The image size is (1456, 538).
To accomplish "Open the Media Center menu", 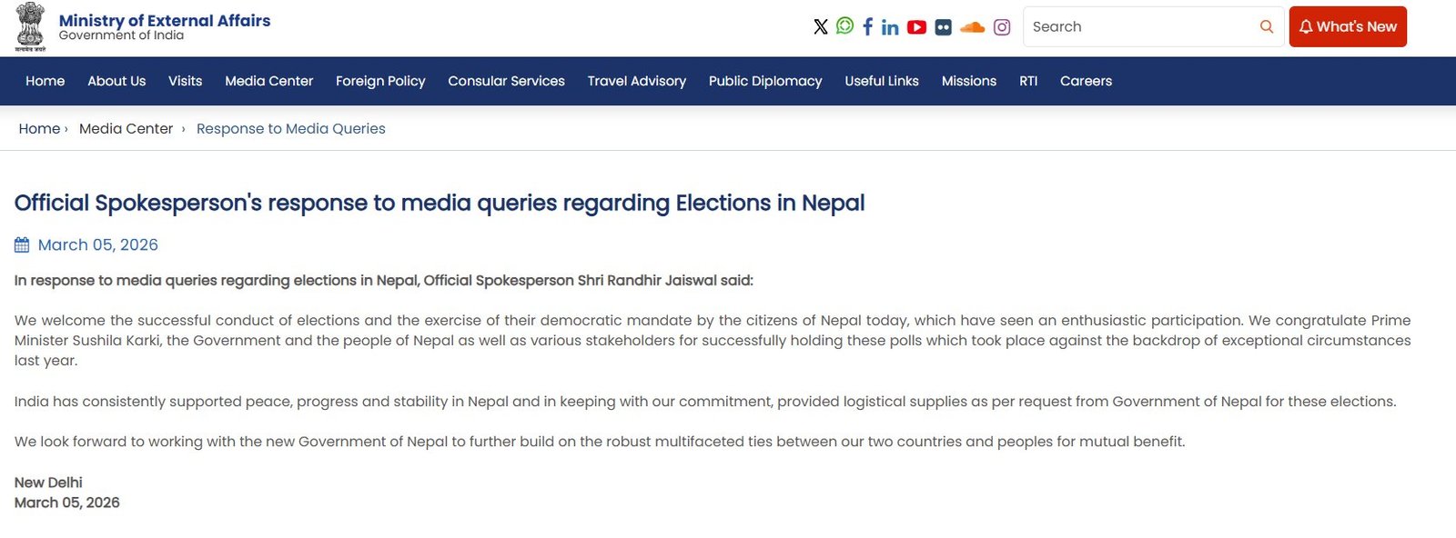I will coord(268,81).
